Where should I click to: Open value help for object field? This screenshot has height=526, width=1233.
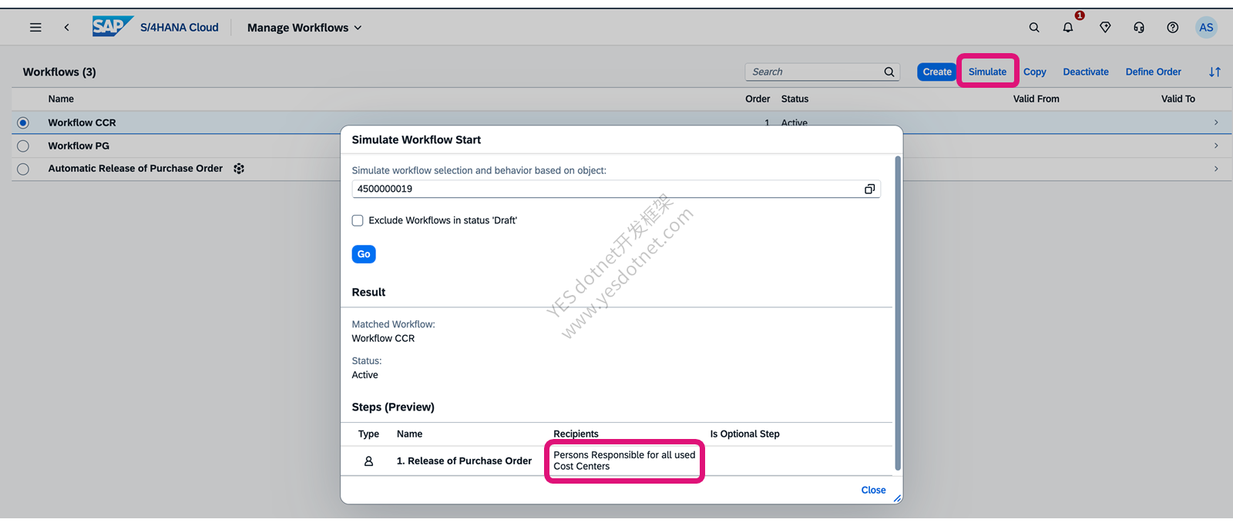coord(869,189)
